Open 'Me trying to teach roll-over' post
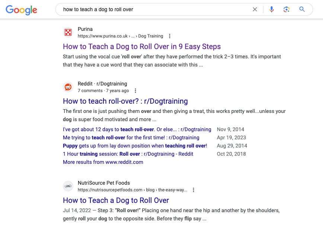The image size is (323, 230). tap(131, 137)
